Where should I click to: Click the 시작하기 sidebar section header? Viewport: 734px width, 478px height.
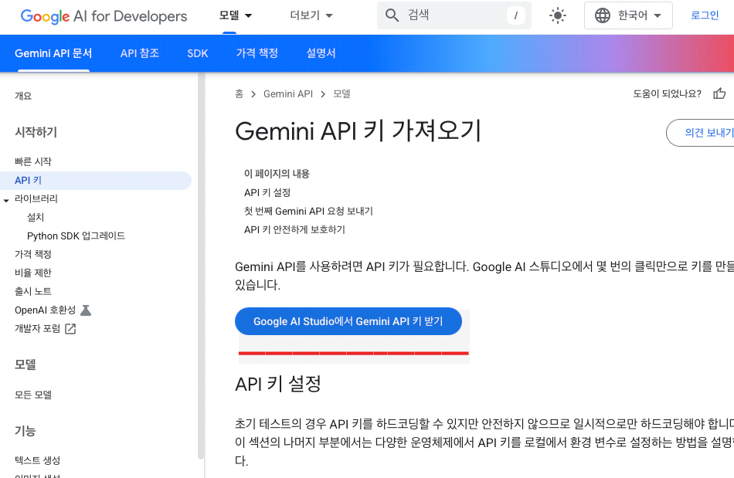(x=36, y=132)
